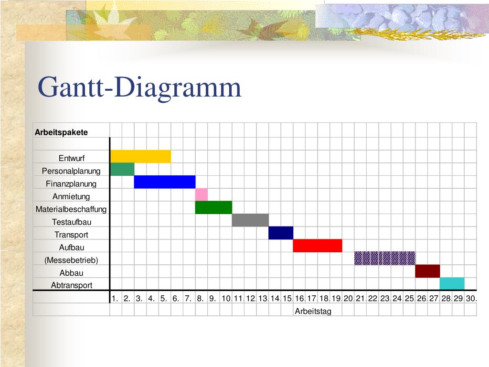Click the Personalplanung row label
Viewport: 489px width, 367px height.
click(71, 171)
